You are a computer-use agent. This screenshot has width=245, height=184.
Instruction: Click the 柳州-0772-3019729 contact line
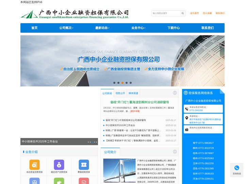[x=203, y=148]
